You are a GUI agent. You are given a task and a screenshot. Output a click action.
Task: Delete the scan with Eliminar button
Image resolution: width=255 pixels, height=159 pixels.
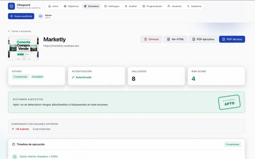(x=151, y=39)
